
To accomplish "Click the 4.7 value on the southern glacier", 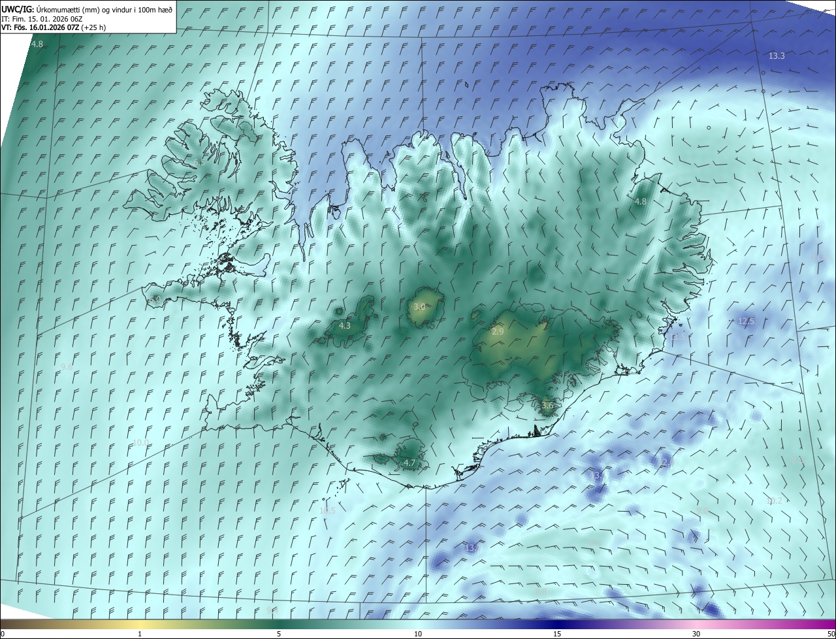I will tap(410, 463).
